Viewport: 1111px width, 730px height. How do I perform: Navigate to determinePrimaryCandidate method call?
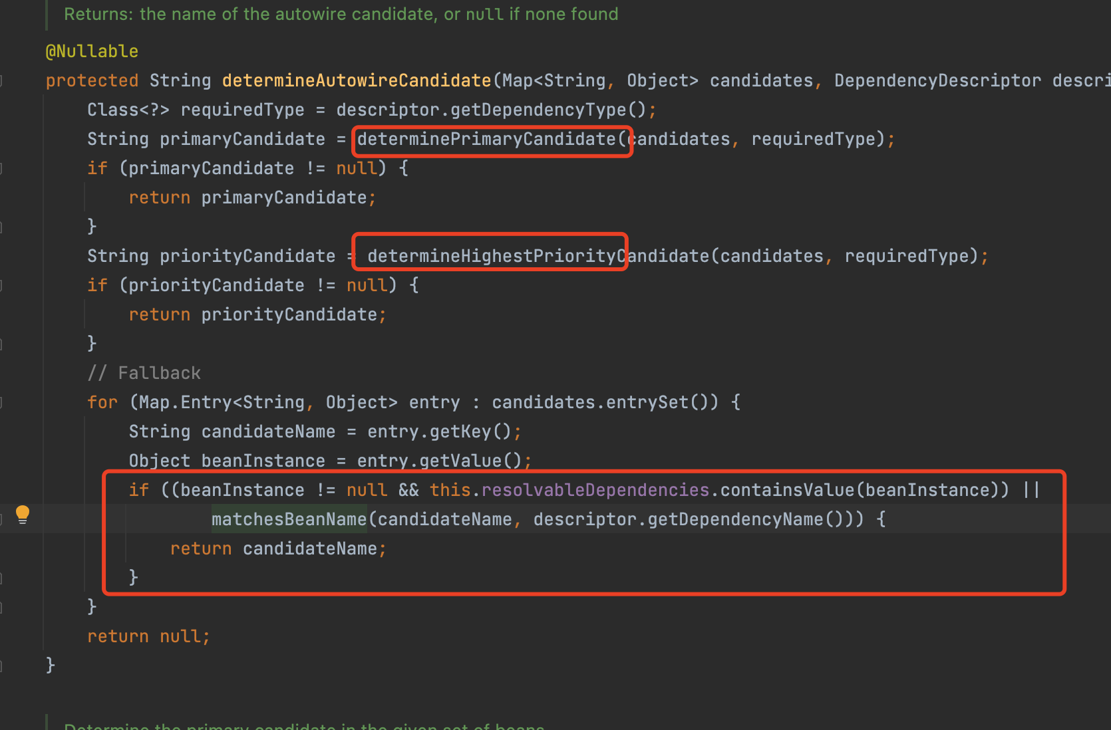pyautogui.click(x=486, y=139)
